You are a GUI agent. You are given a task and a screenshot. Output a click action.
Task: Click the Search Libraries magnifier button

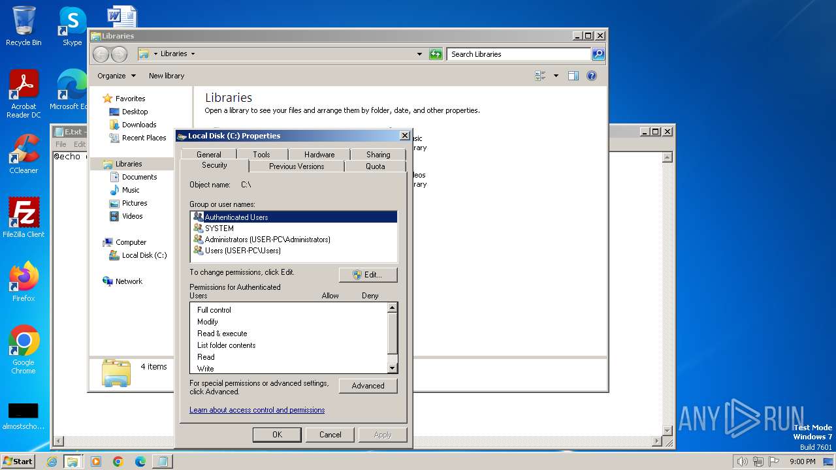[x=598, y=54]
